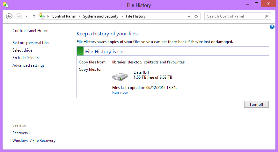Click the Back navigation arrow
Screen dimensions: 278x152
point(9,16)
